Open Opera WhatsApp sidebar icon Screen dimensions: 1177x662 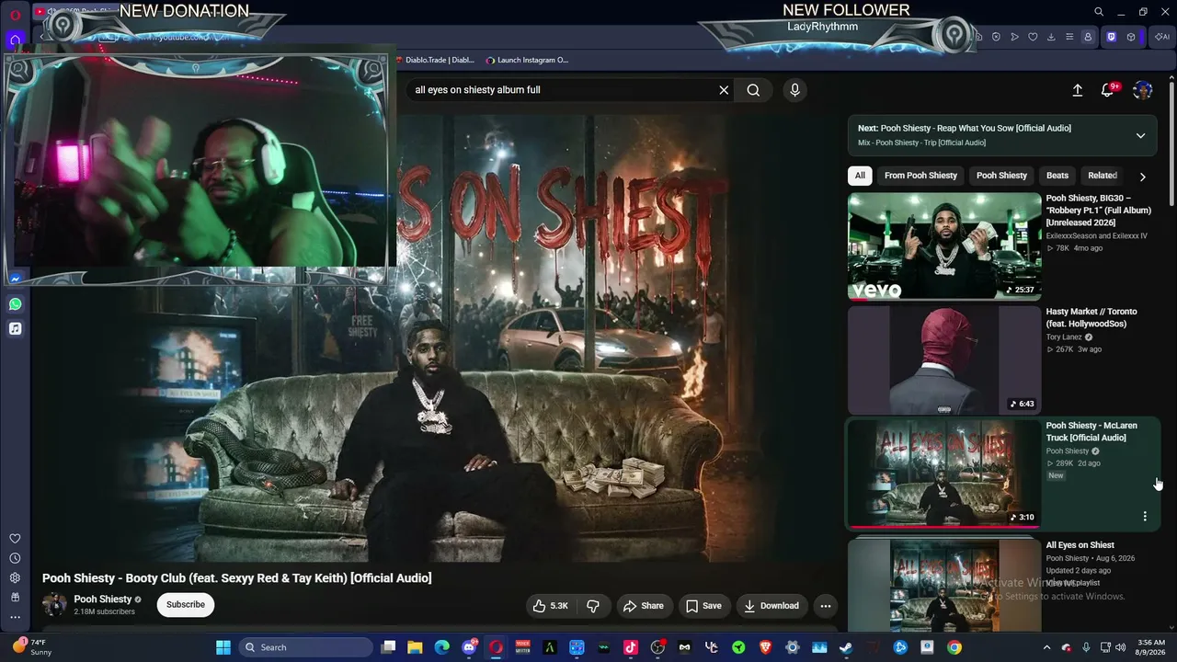click(15, 304)
